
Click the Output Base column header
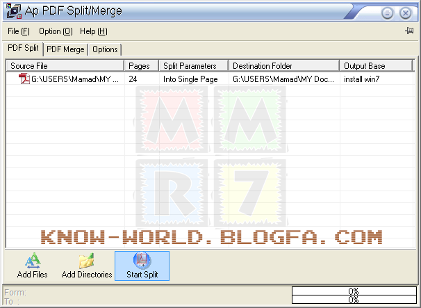pos(377,66)
